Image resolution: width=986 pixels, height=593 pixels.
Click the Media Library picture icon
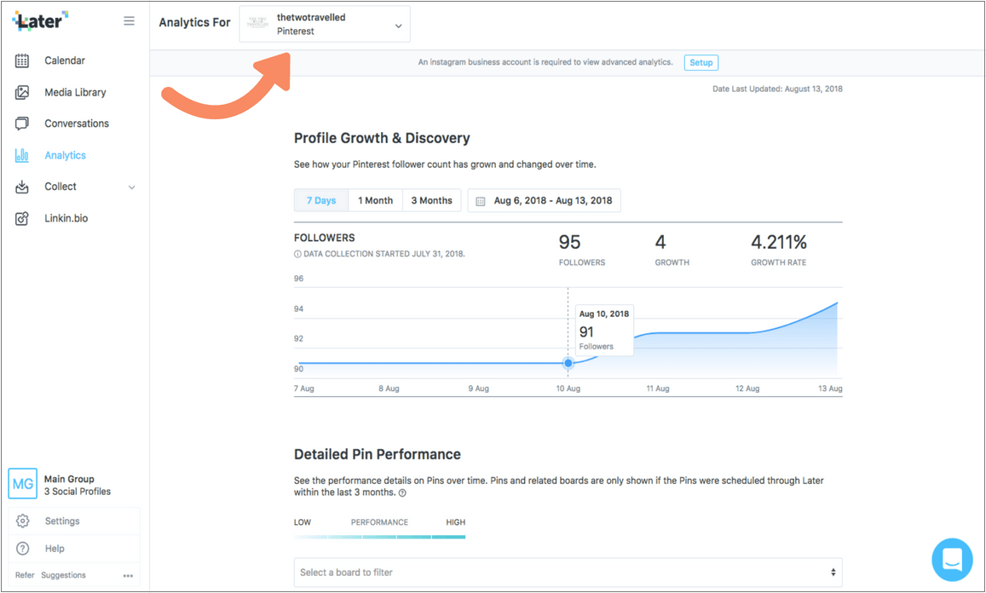[22, 92]
